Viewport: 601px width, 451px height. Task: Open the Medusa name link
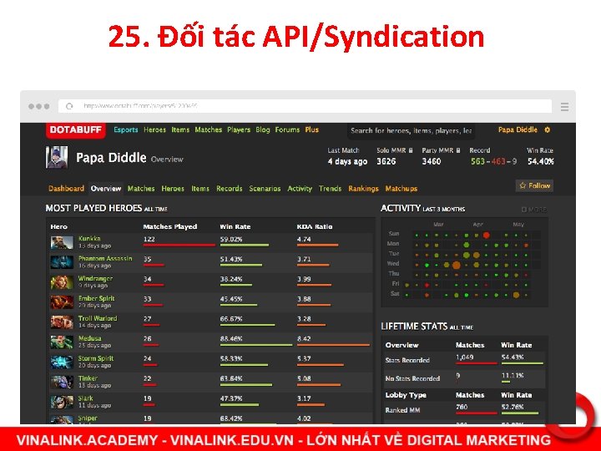click(89, 338)
